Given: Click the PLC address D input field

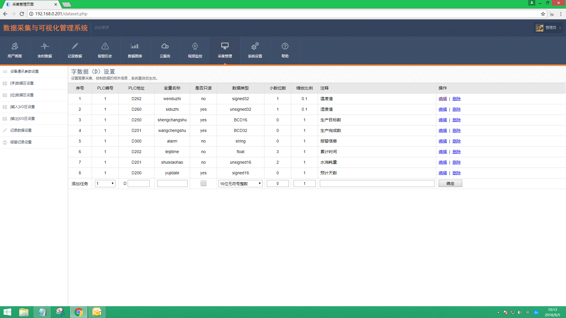Looking at the screenshot, I should pos(139,183).
